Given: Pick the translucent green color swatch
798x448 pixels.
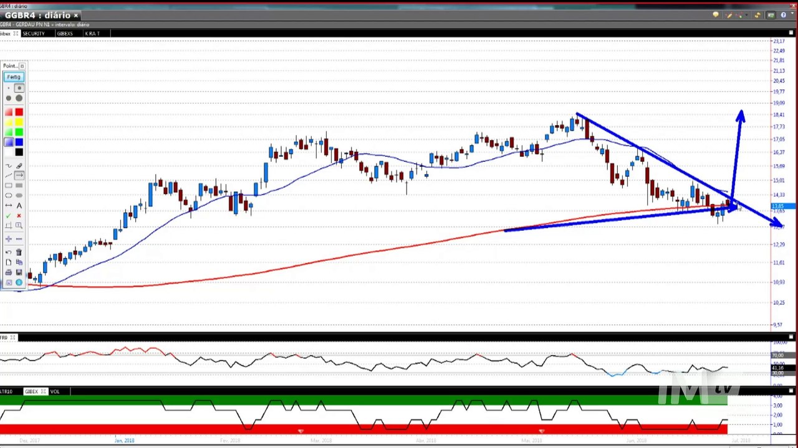Looking at the screenshot, I should [8, 132].
